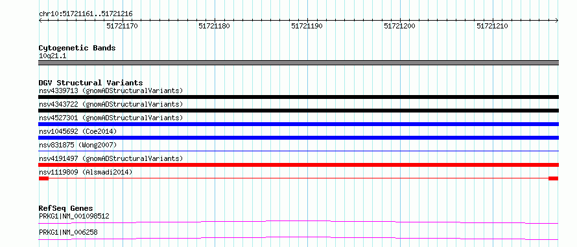Viewport: 577px width, 247px height.
Task: Select the blue nsv1045692 variant bar
Action: 298,138
